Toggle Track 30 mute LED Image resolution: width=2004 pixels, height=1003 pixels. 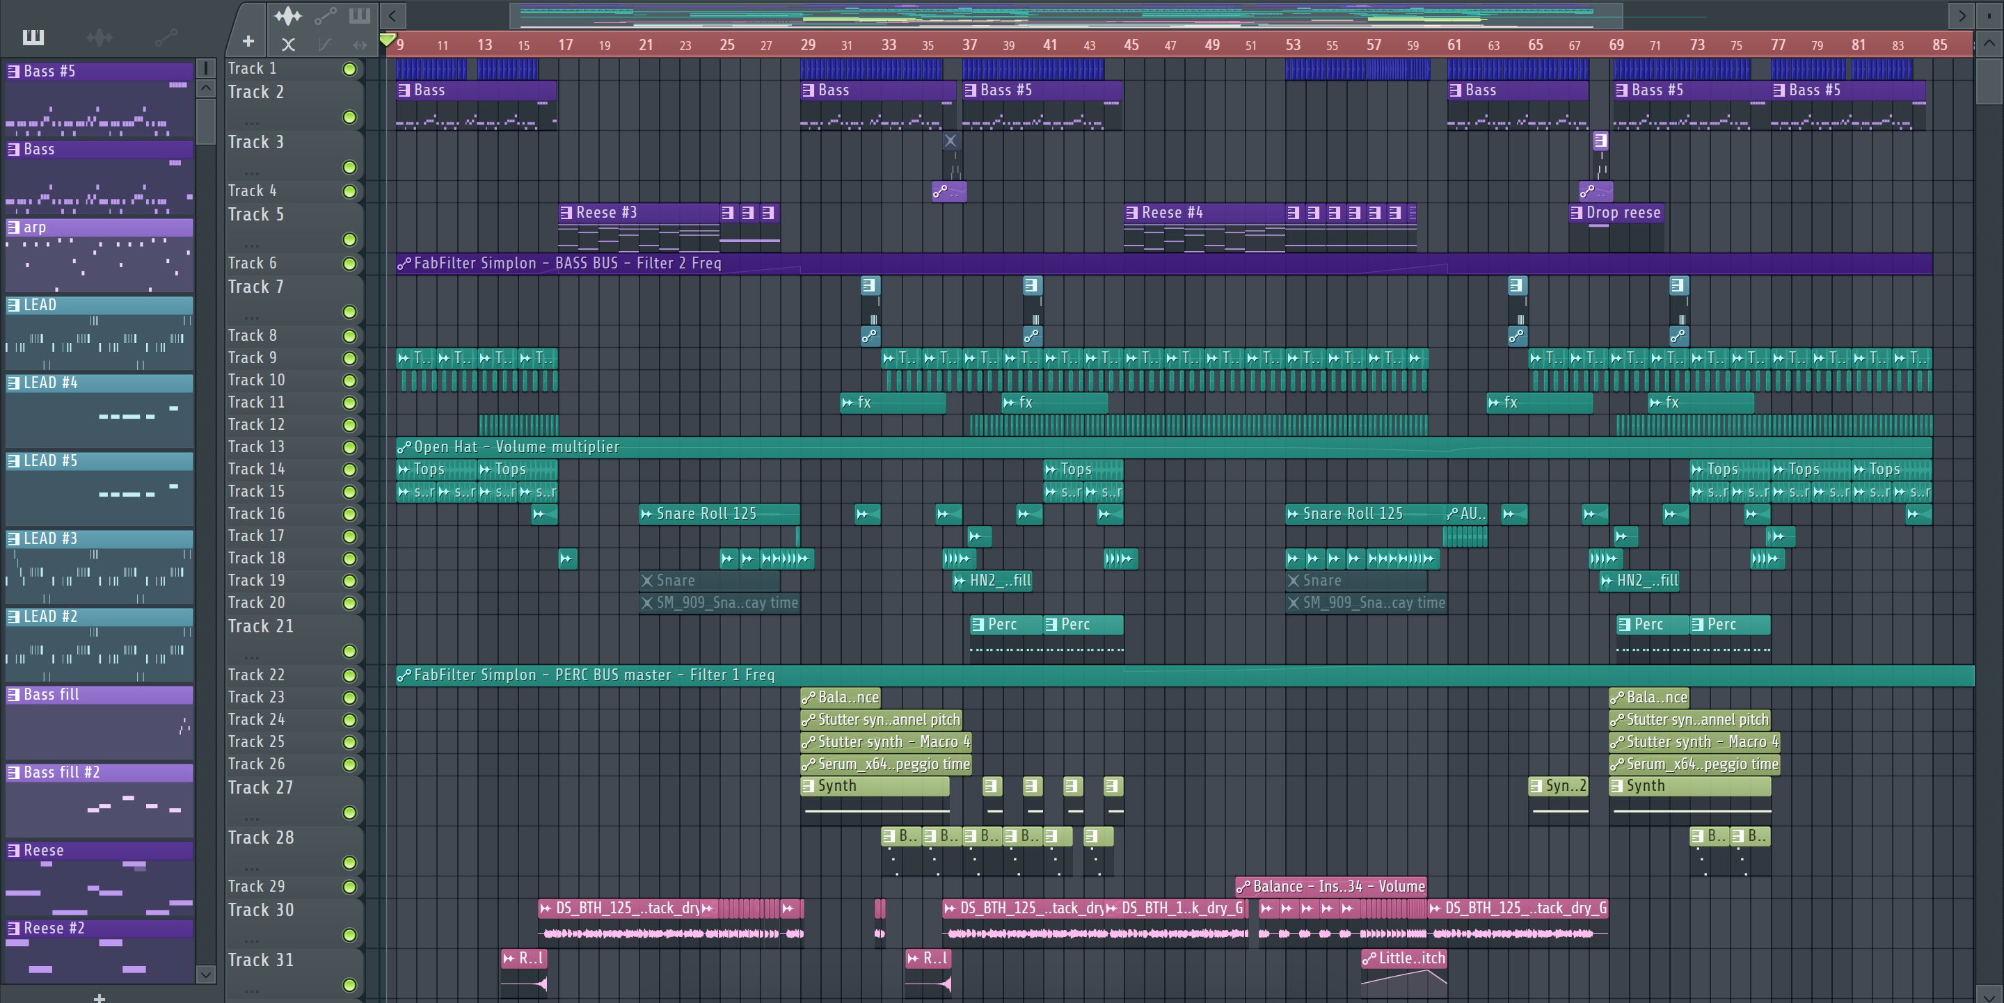(350, 935)
